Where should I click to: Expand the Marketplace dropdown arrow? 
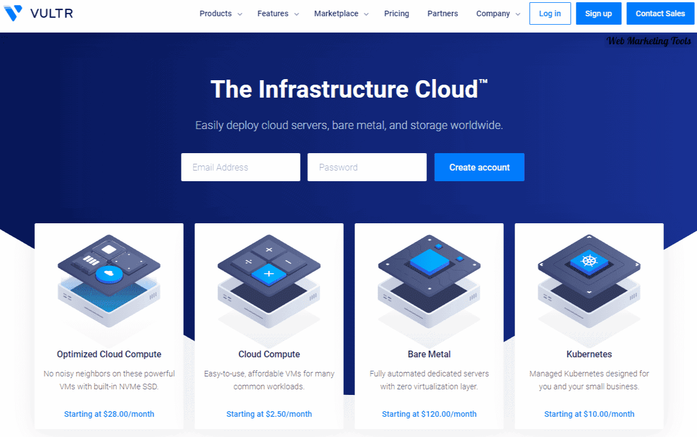click(x=366, y=15)
